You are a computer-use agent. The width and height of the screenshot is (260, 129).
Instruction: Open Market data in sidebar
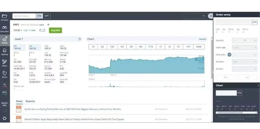pos(5,104)
